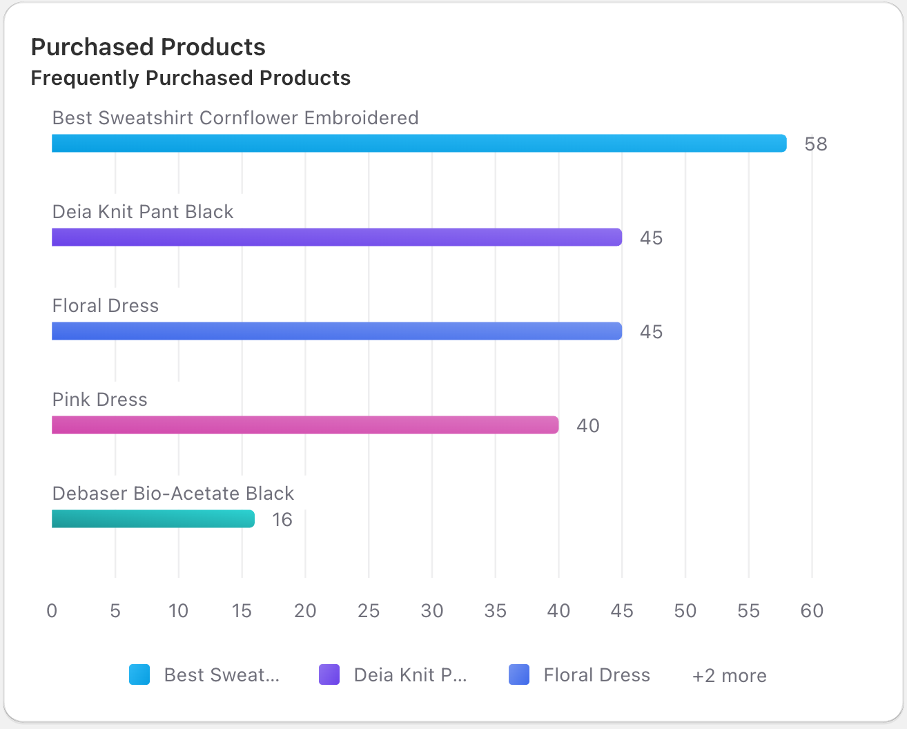Toggle the Deia Knit P... legend swatch
The height and width of the screenshot is (729, 907).
pos(329,674)
